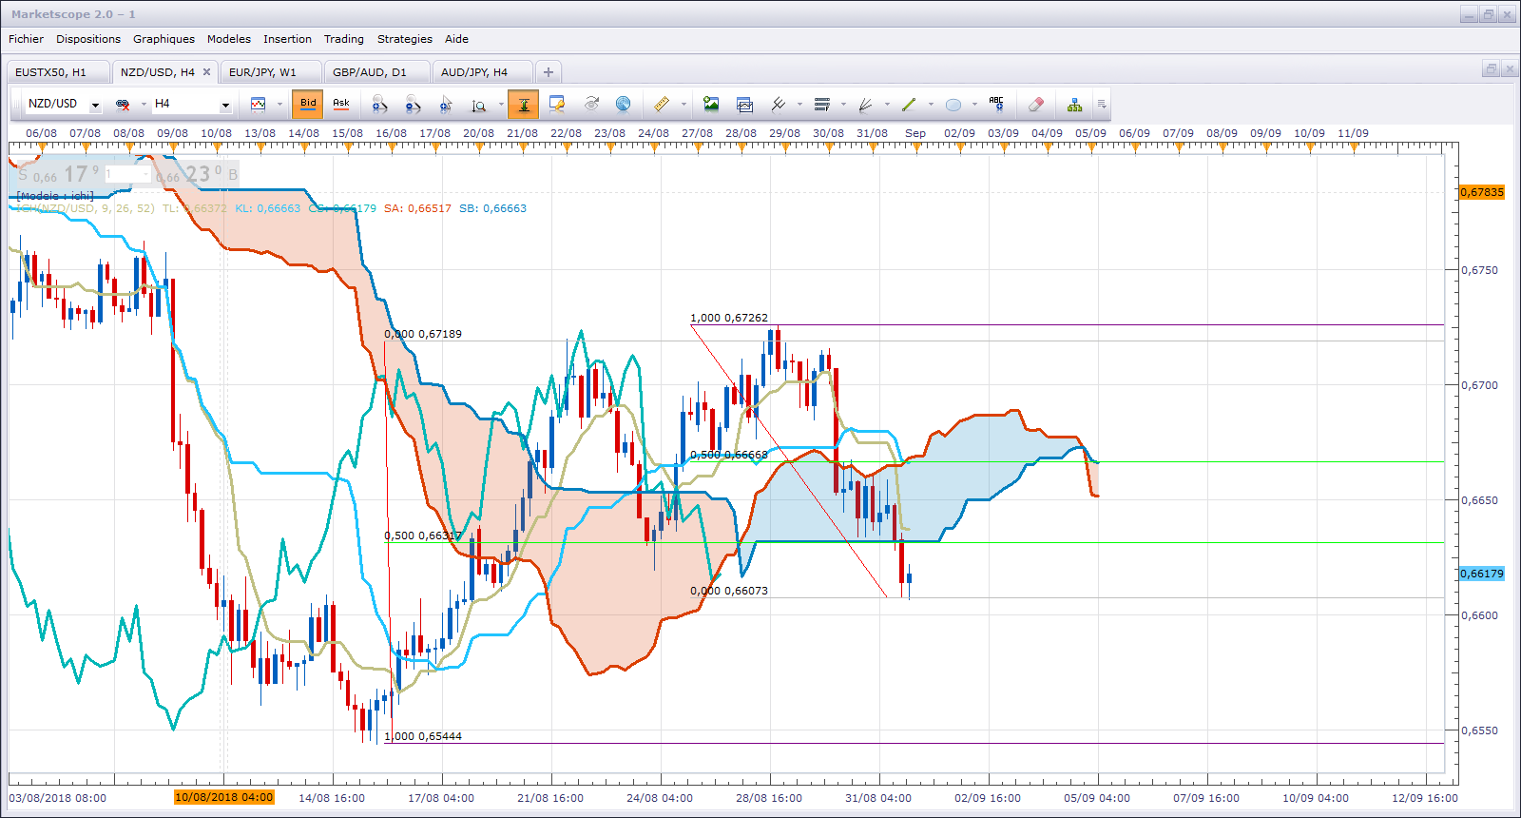The height and width of the screenshot is (818, 1521).
Task: Expand the Fibonacci retracement dropdown arrow
Action: point(843,105)
